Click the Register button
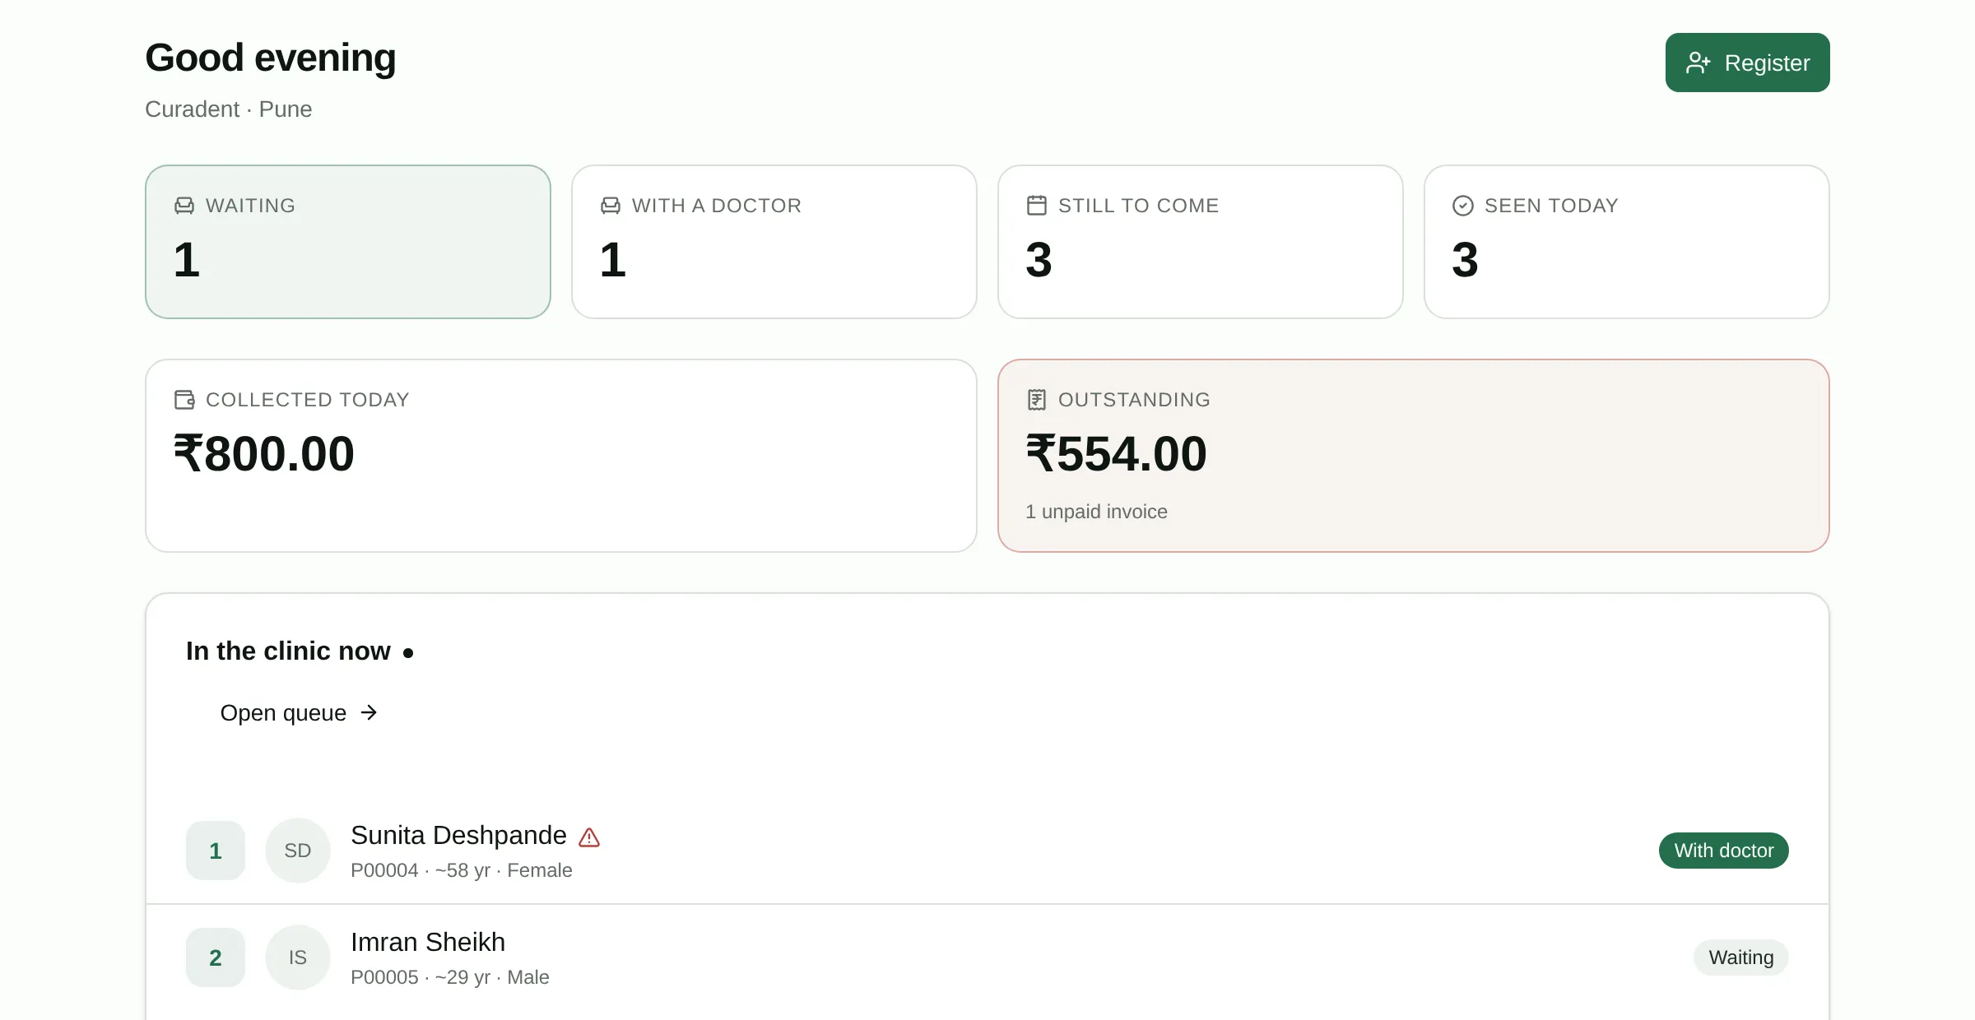Screen dimensions: 1975x1020 click(x=1747, y=63)
